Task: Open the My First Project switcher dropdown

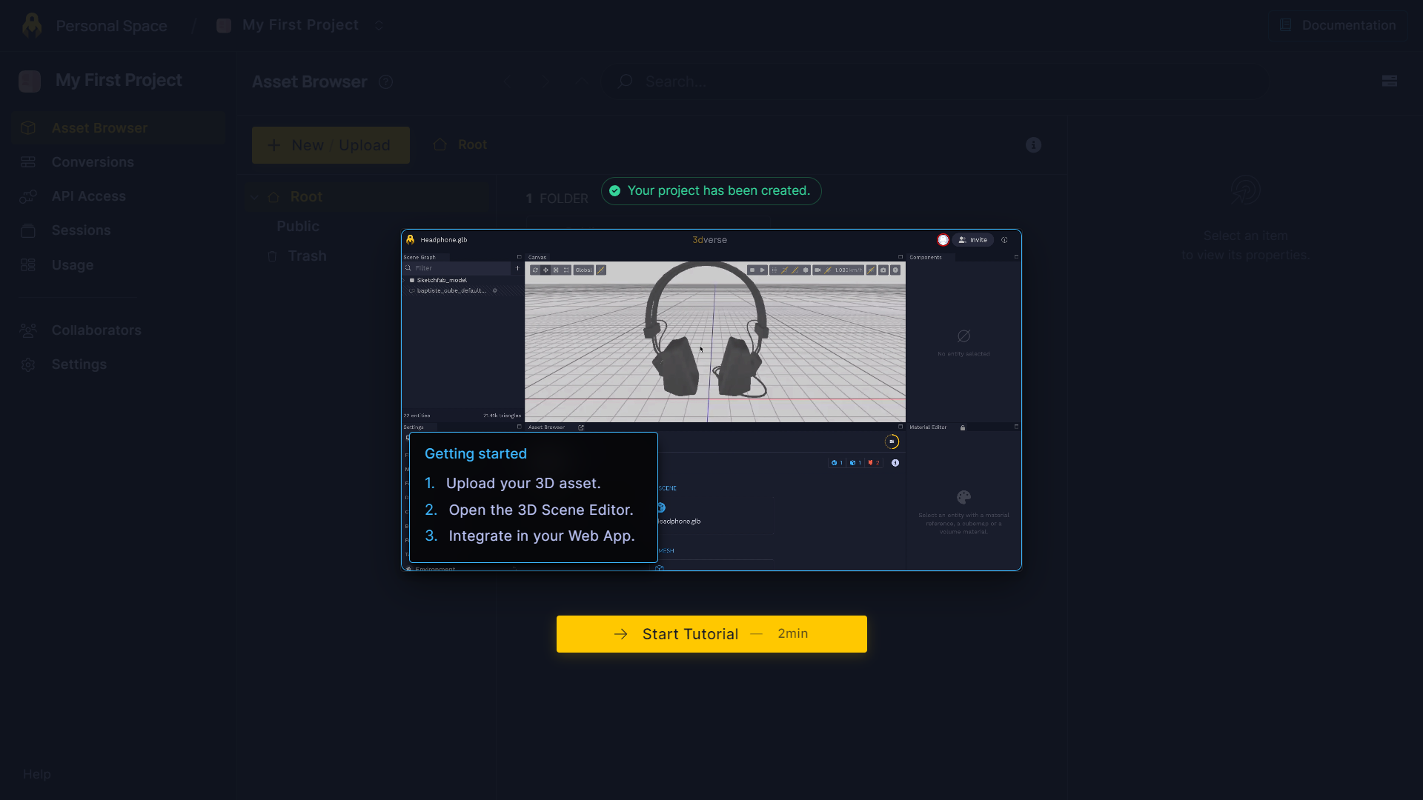Action: [x=379, y=25]
